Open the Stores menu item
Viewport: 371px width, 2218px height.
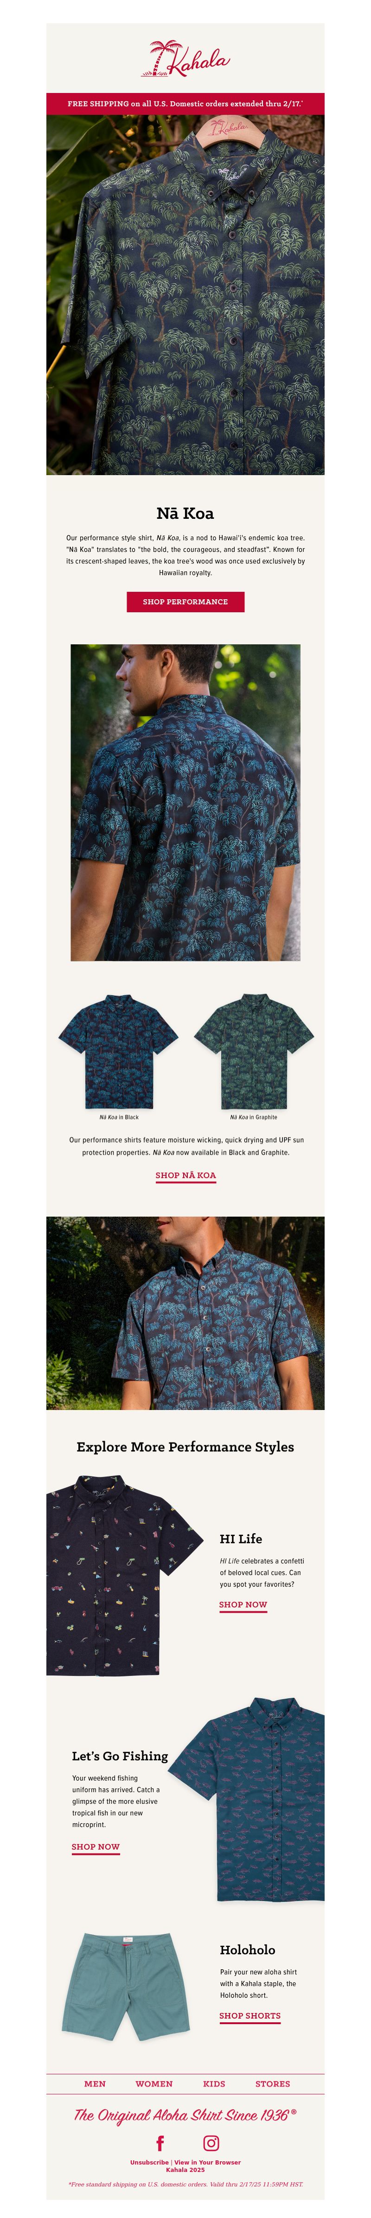[272, 2084]
